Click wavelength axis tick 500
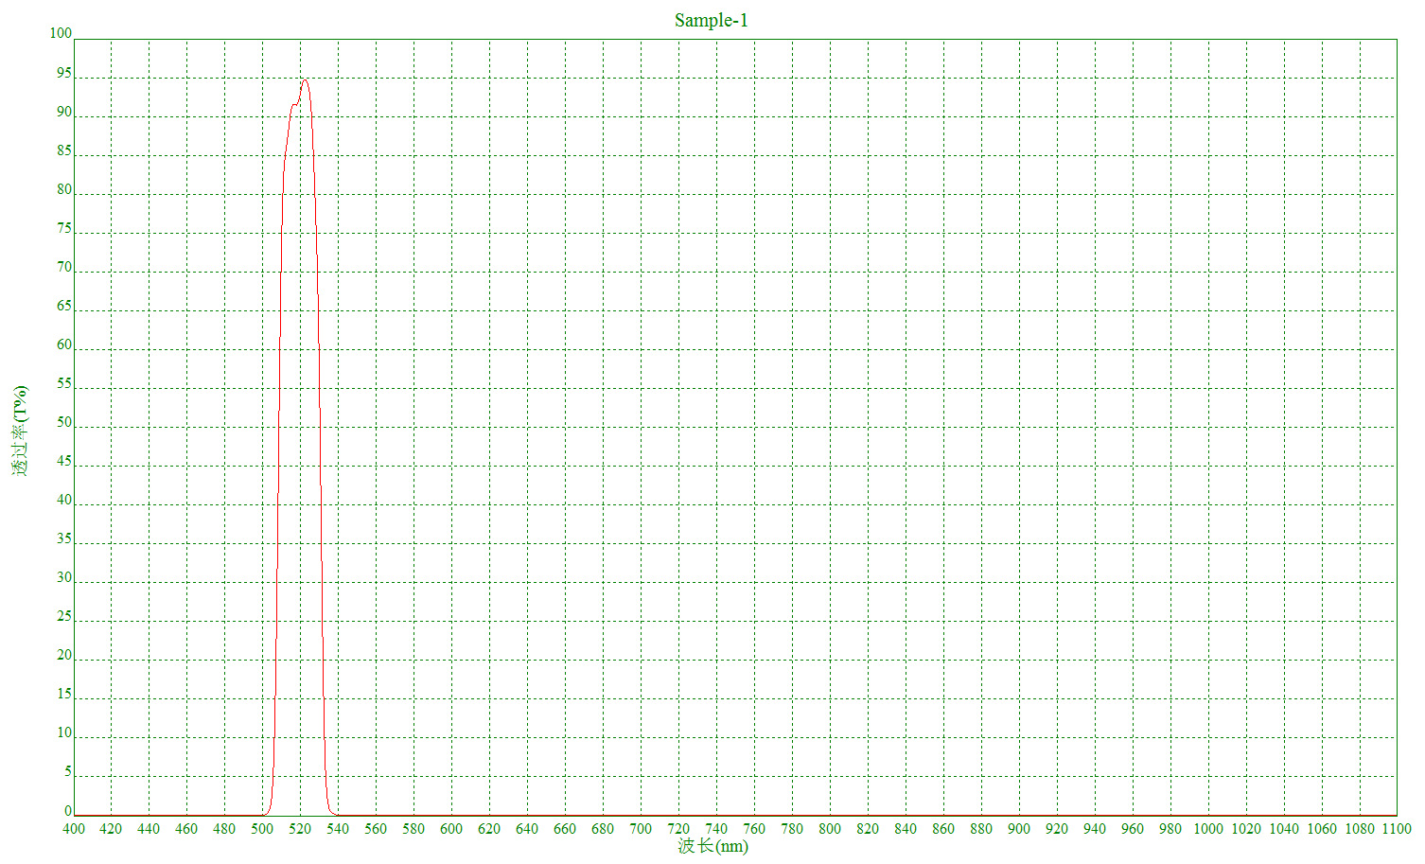This screenshot has width=1425, height=864. click(x=262, y=829)
